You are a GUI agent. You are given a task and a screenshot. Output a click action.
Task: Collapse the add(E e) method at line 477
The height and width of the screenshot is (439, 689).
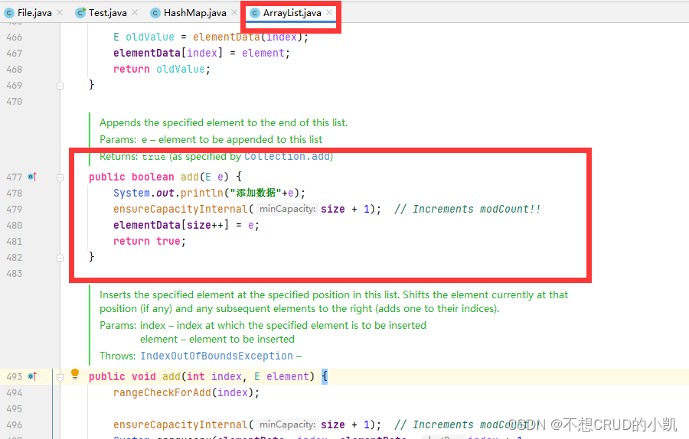(x=60, y=177)
